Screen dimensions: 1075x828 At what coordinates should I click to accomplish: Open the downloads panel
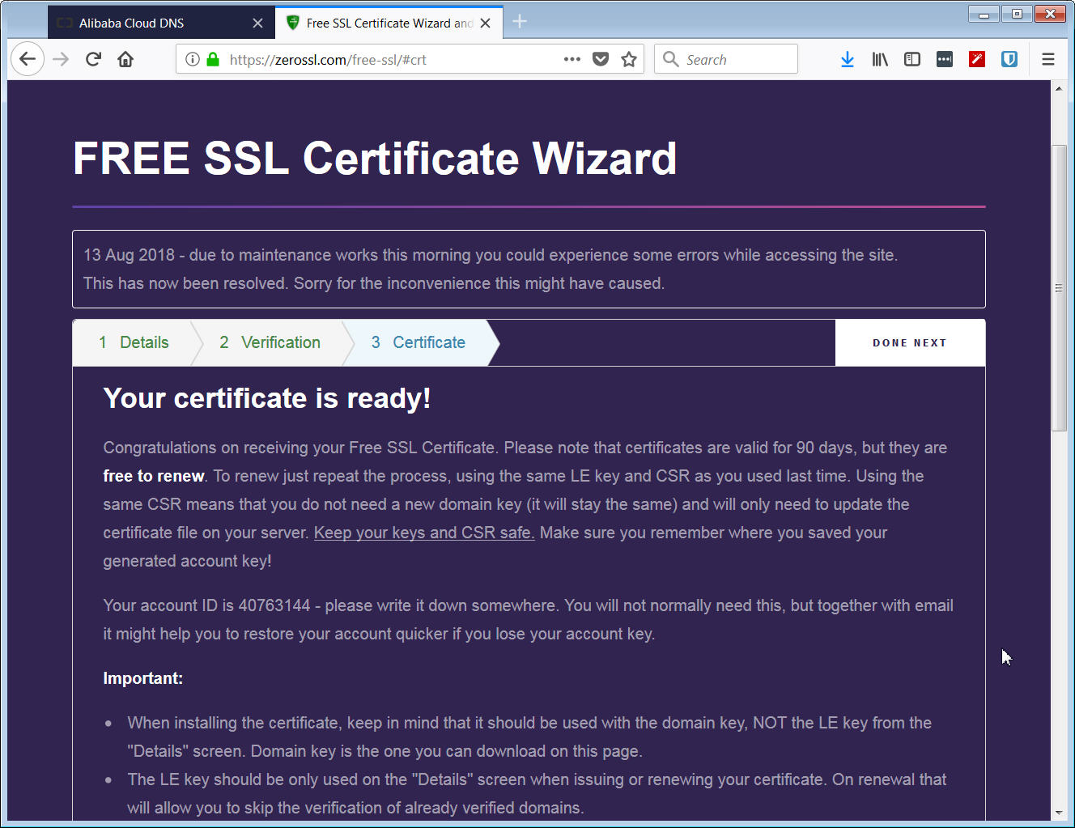click(848, 59)
